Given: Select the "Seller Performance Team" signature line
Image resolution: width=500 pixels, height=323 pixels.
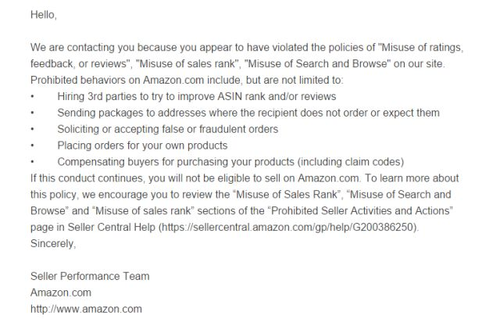Looking at the screenshot, I should (x=90, y=276).
